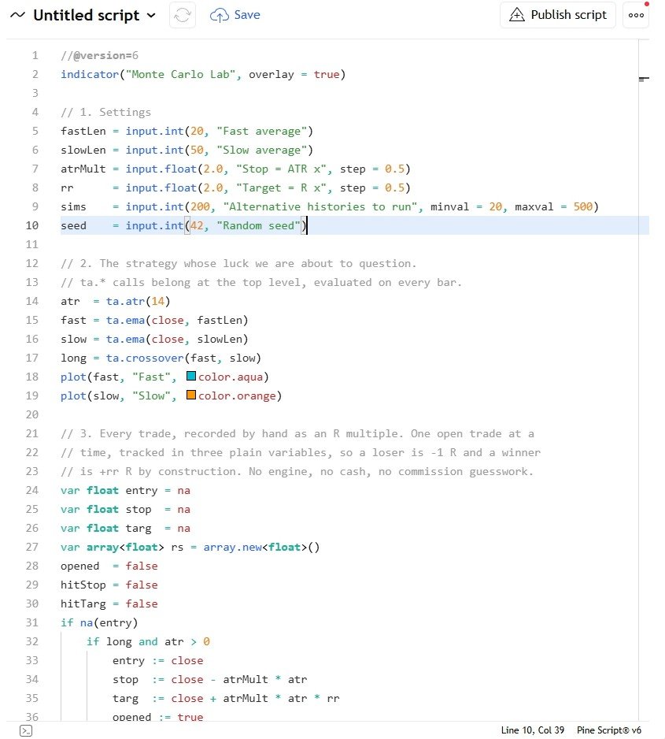The height and width of the screenshot is (739, 665).
Task: Click the minimap marker on the scrollbar
Action: coord(644,79)
